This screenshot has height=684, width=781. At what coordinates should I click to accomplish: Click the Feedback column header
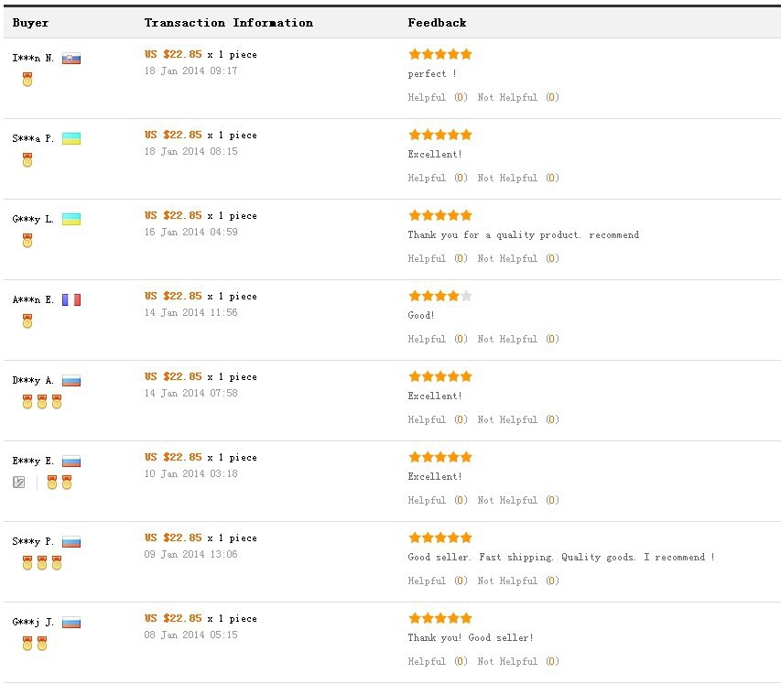pyautogui.click(x=437, y=23)
